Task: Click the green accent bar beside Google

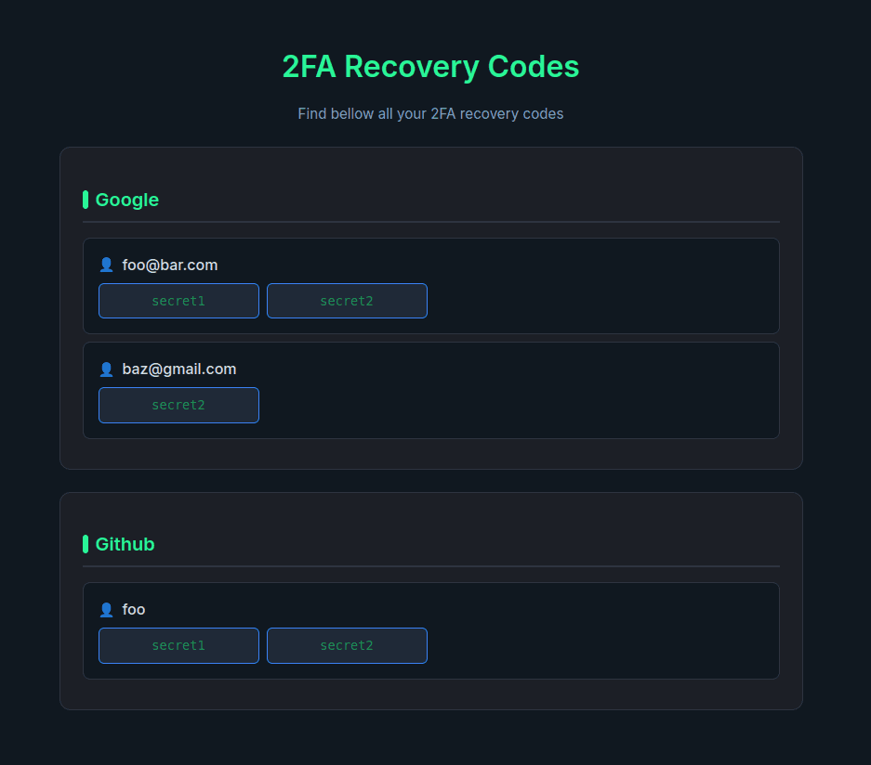Action: [86, 200]
